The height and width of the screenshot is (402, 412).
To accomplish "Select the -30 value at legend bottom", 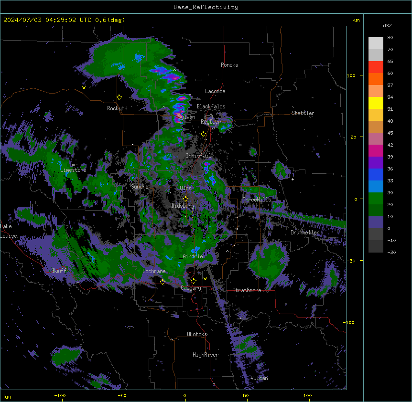I will [x=391, y=252].
